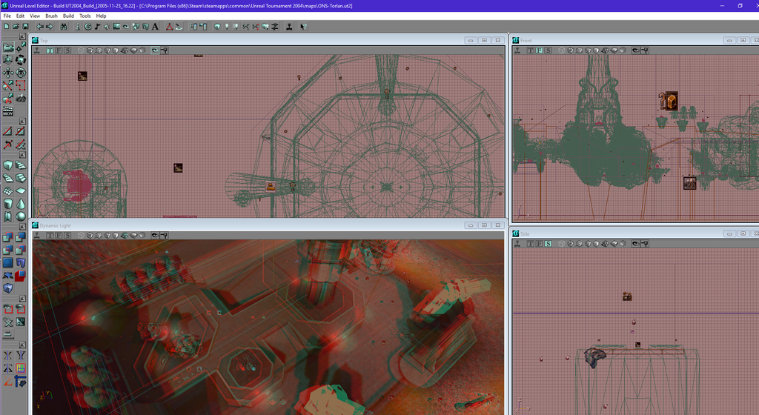Collapse the clipping tools section arrow

point(22,122)
